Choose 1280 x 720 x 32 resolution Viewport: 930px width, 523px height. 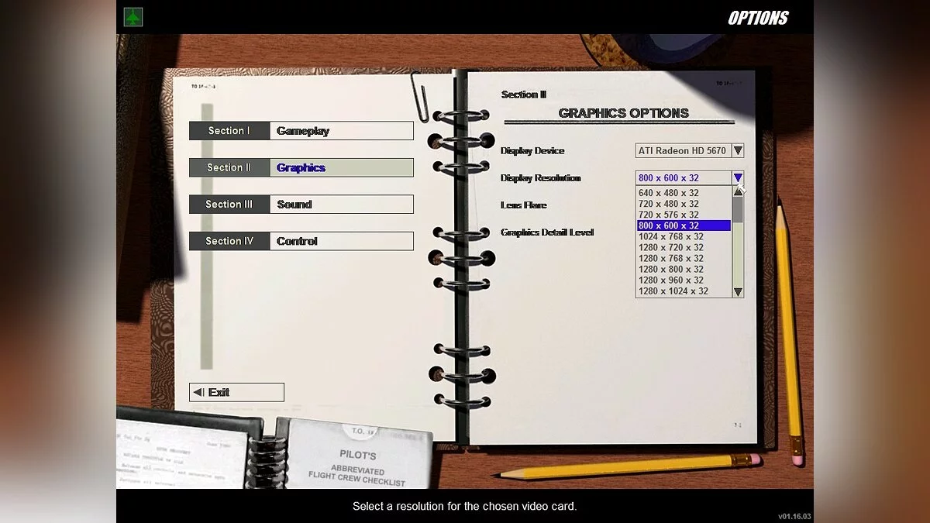[x=684, y=247]
